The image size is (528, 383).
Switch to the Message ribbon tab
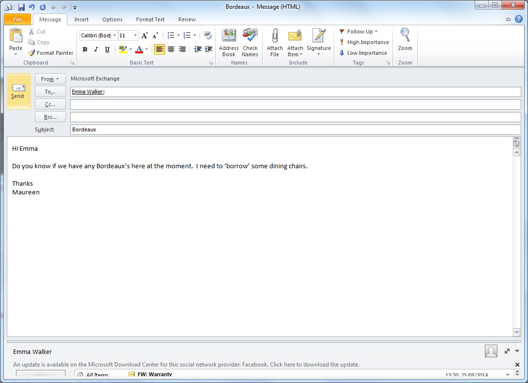(50, 19)
